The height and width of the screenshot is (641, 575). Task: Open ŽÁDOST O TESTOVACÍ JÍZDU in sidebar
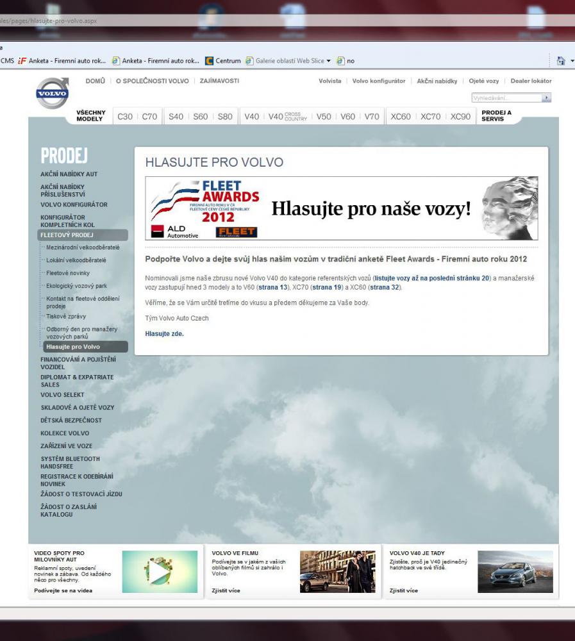point(81,494)
